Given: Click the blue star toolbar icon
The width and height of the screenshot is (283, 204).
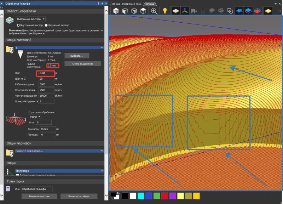Looking at the screenshot, I should [x=239, y=11].
